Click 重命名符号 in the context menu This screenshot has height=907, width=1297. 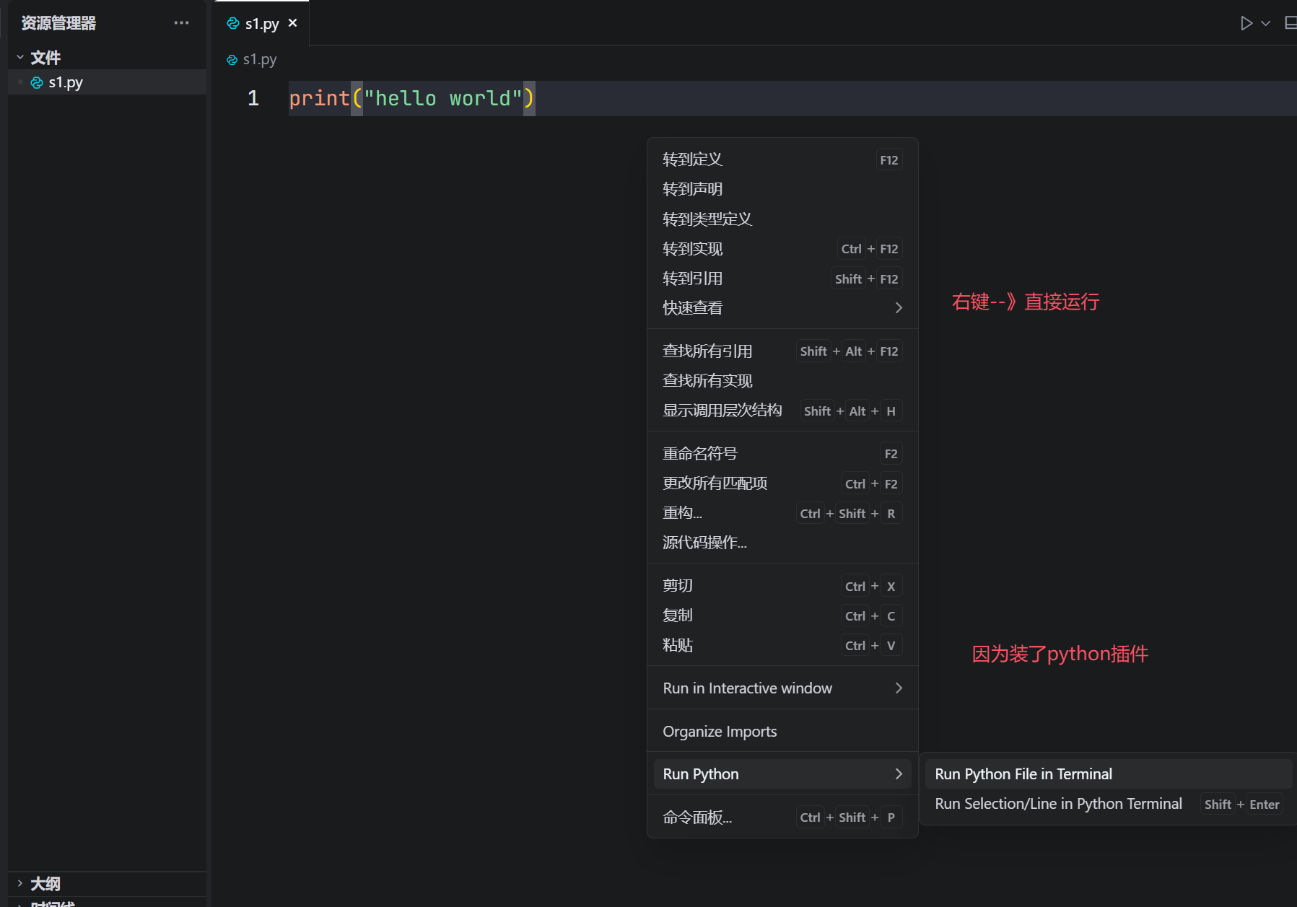(x=782, y=454)
